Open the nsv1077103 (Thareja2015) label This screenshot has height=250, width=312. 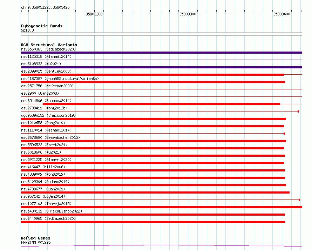point(46,204)
